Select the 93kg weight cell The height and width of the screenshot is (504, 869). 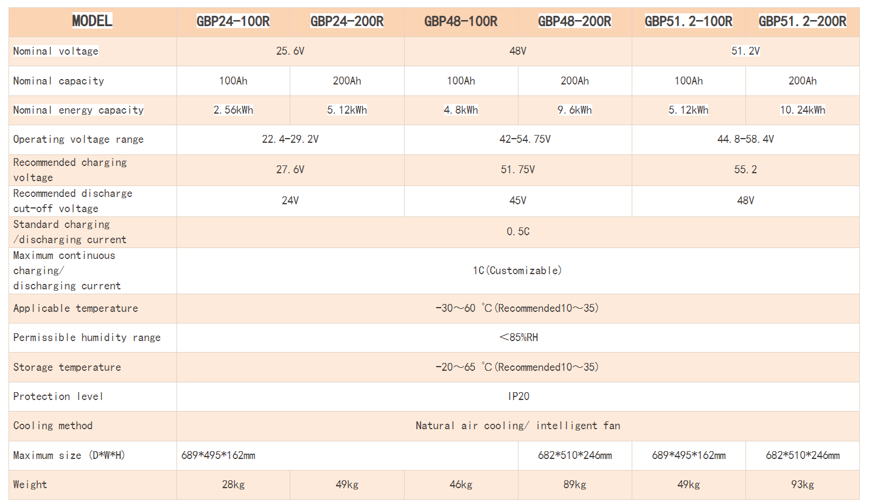tap(802, 485)
